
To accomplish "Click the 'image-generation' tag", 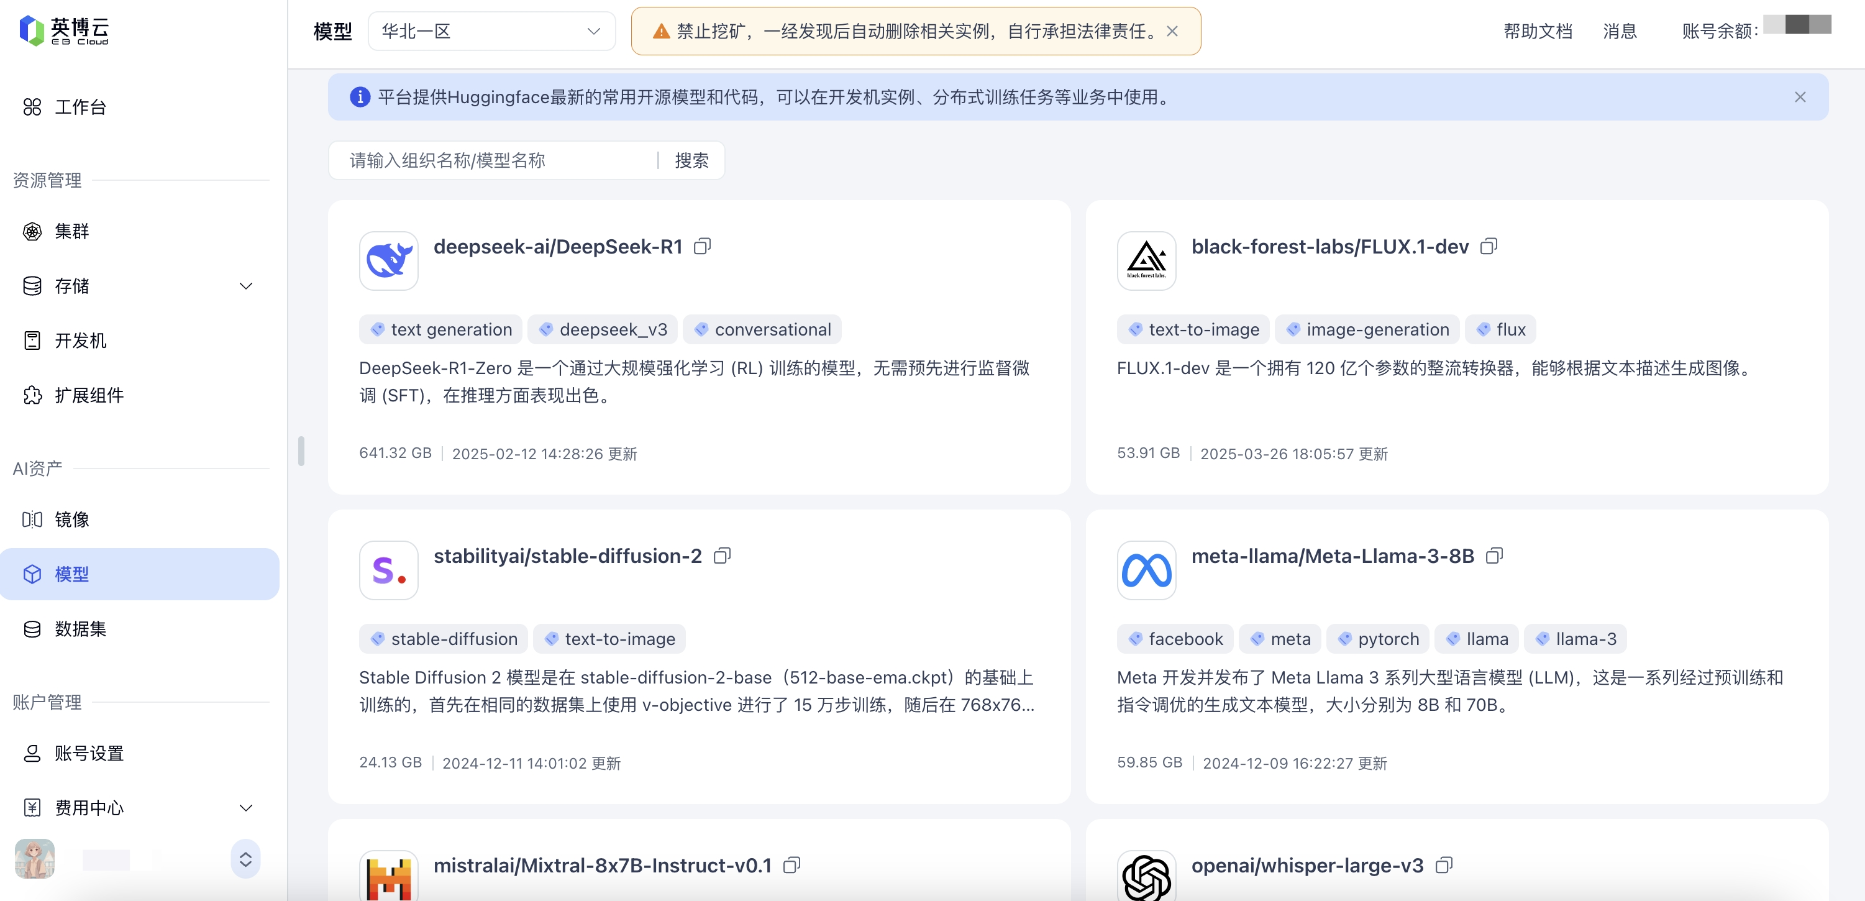I will [1367, 329].
